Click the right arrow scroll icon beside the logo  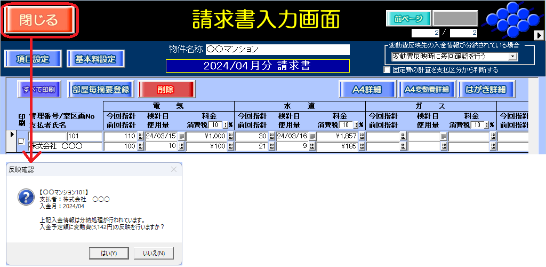tap(539, 35)
